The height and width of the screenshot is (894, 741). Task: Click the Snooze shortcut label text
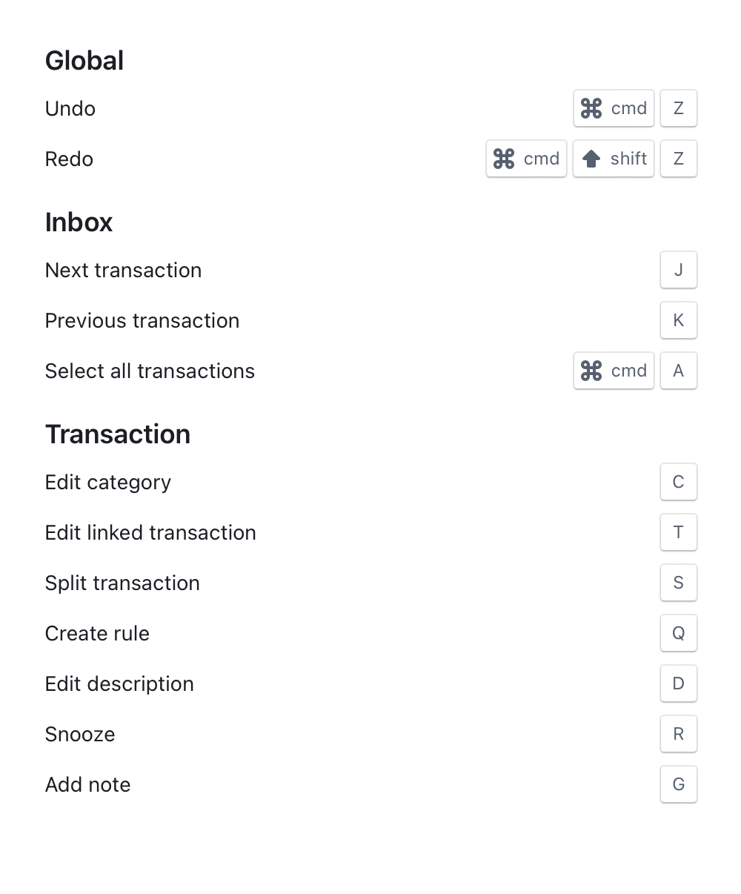[79, 734]
